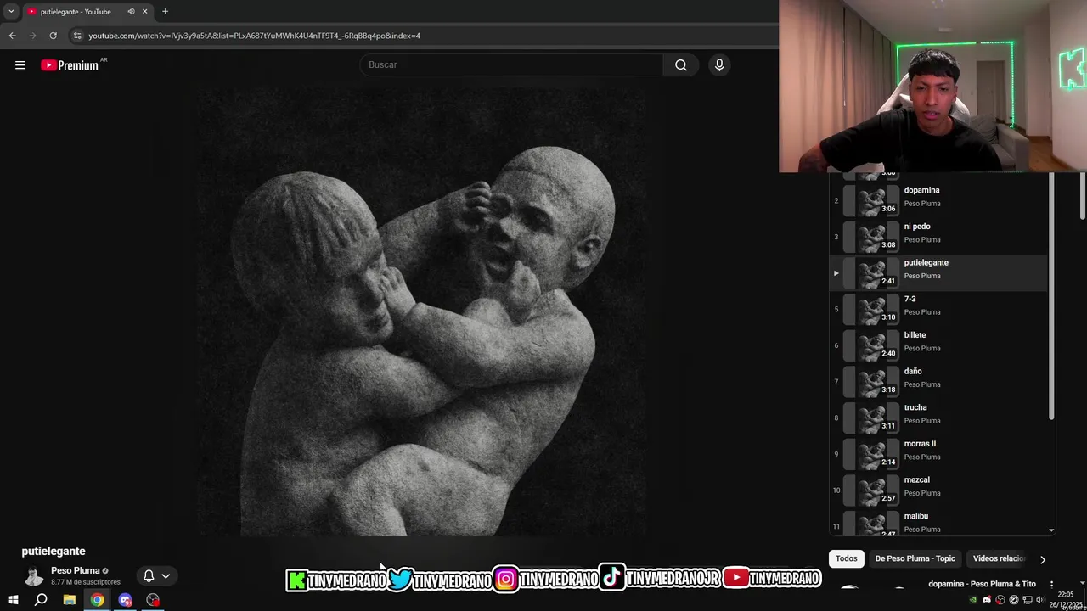
Task: Click the album art video player
Action: (x=422, y=312)
